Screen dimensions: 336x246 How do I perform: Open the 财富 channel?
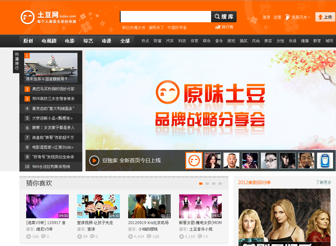(x=158, y=41)
